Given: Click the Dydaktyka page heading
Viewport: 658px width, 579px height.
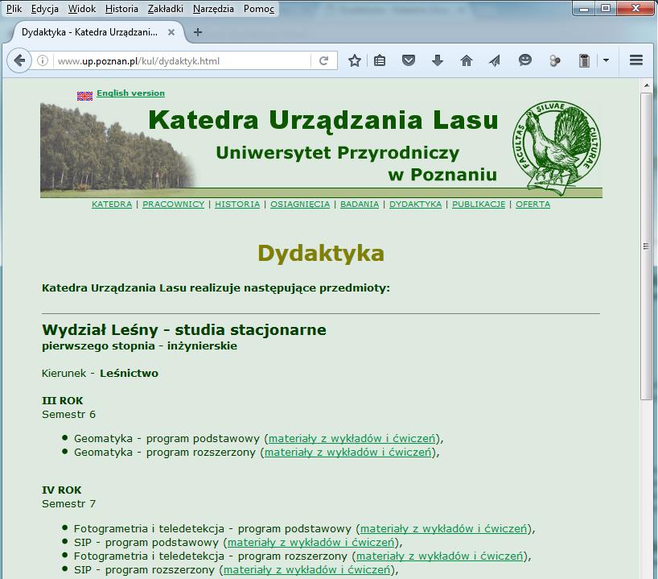Looking at the screenshot, I should pyautogui.click(x=321, y=254).
